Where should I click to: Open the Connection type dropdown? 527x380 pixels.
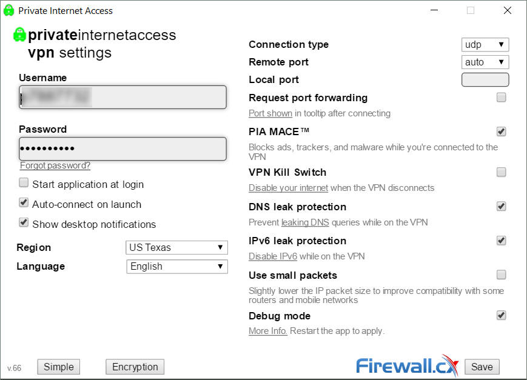pos(485,44)
